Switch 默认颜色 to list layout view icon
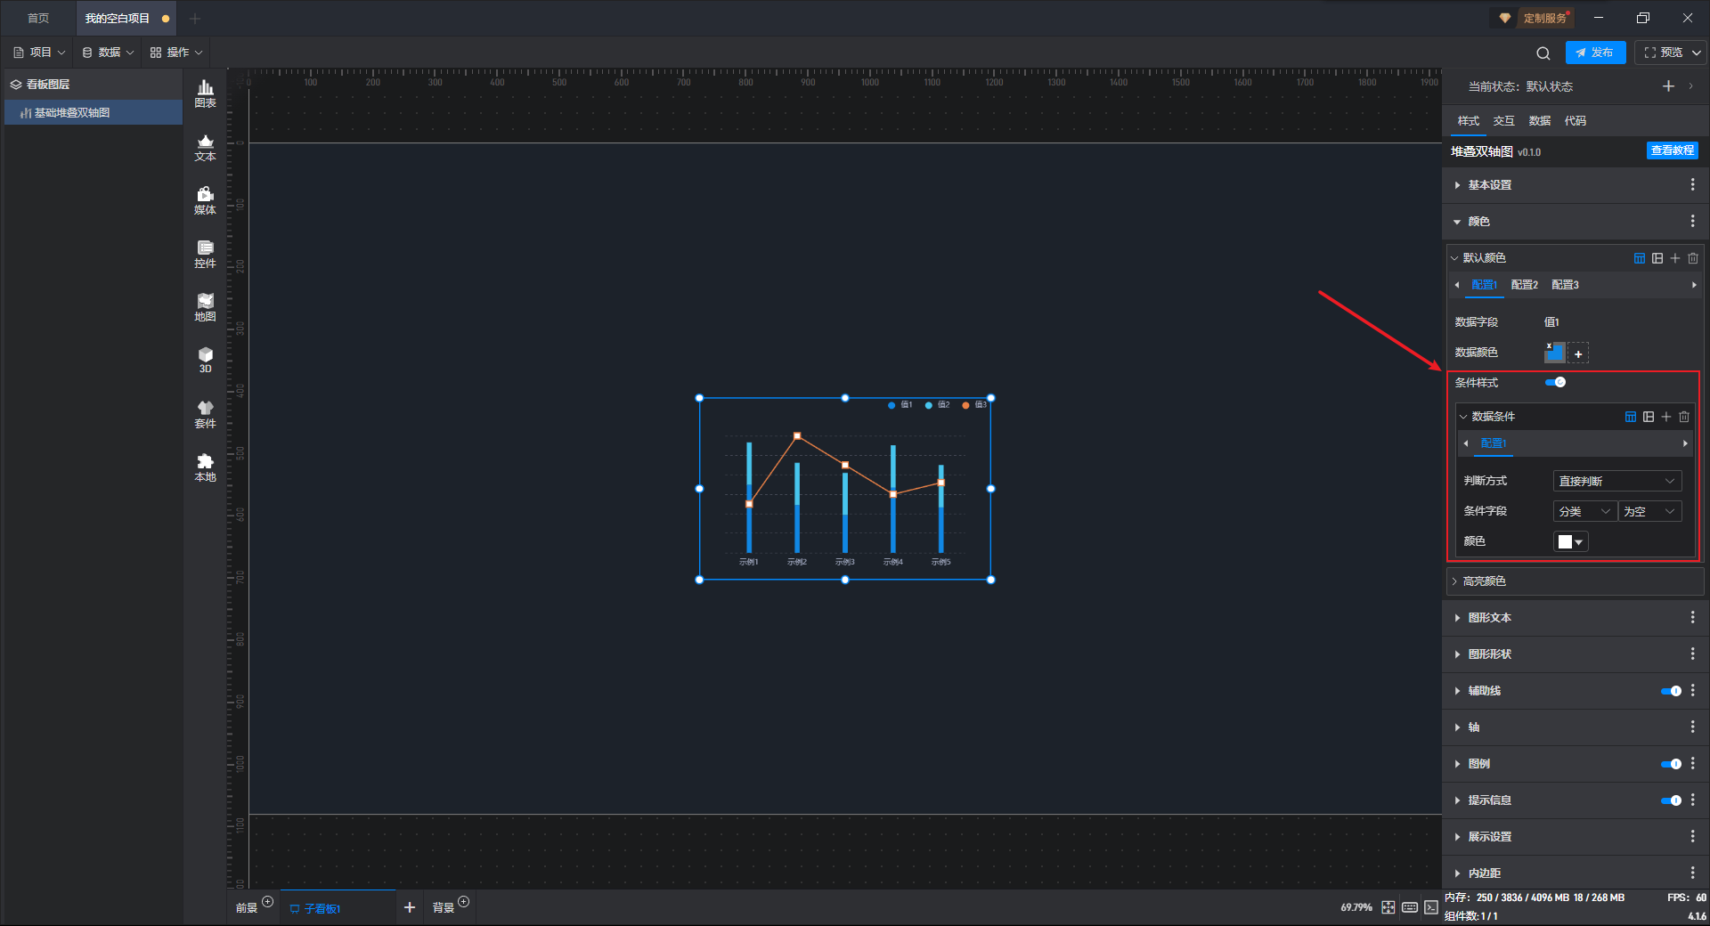 [1657, 258]
